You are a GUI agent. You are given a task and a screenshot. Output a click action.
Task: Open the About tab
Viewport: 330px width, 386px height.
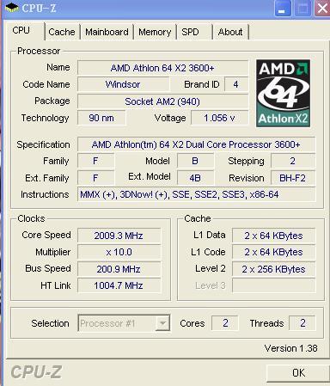pos(230,32)
